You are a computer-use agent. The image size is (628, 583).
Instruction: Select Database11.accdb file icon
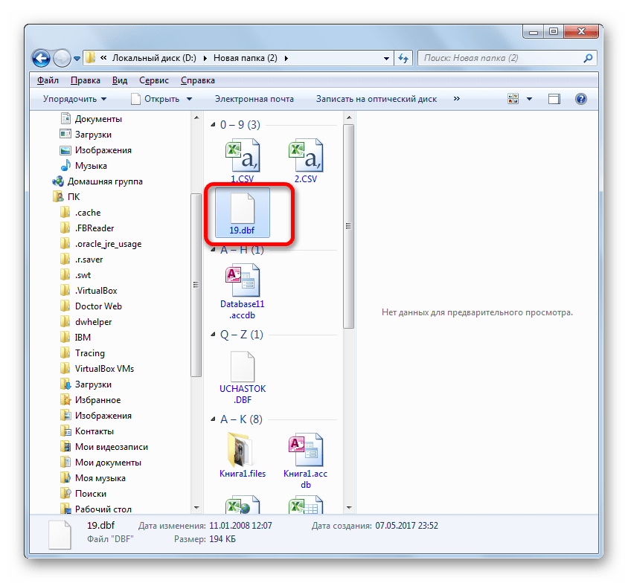click(x=243, y=280)
